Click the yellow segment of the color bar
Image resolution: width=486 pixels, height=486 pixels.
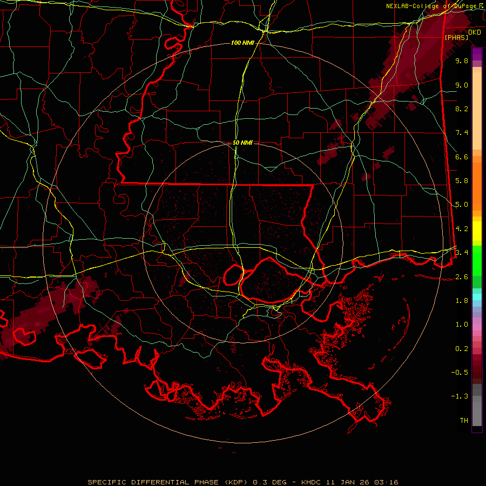click(477, 231)
